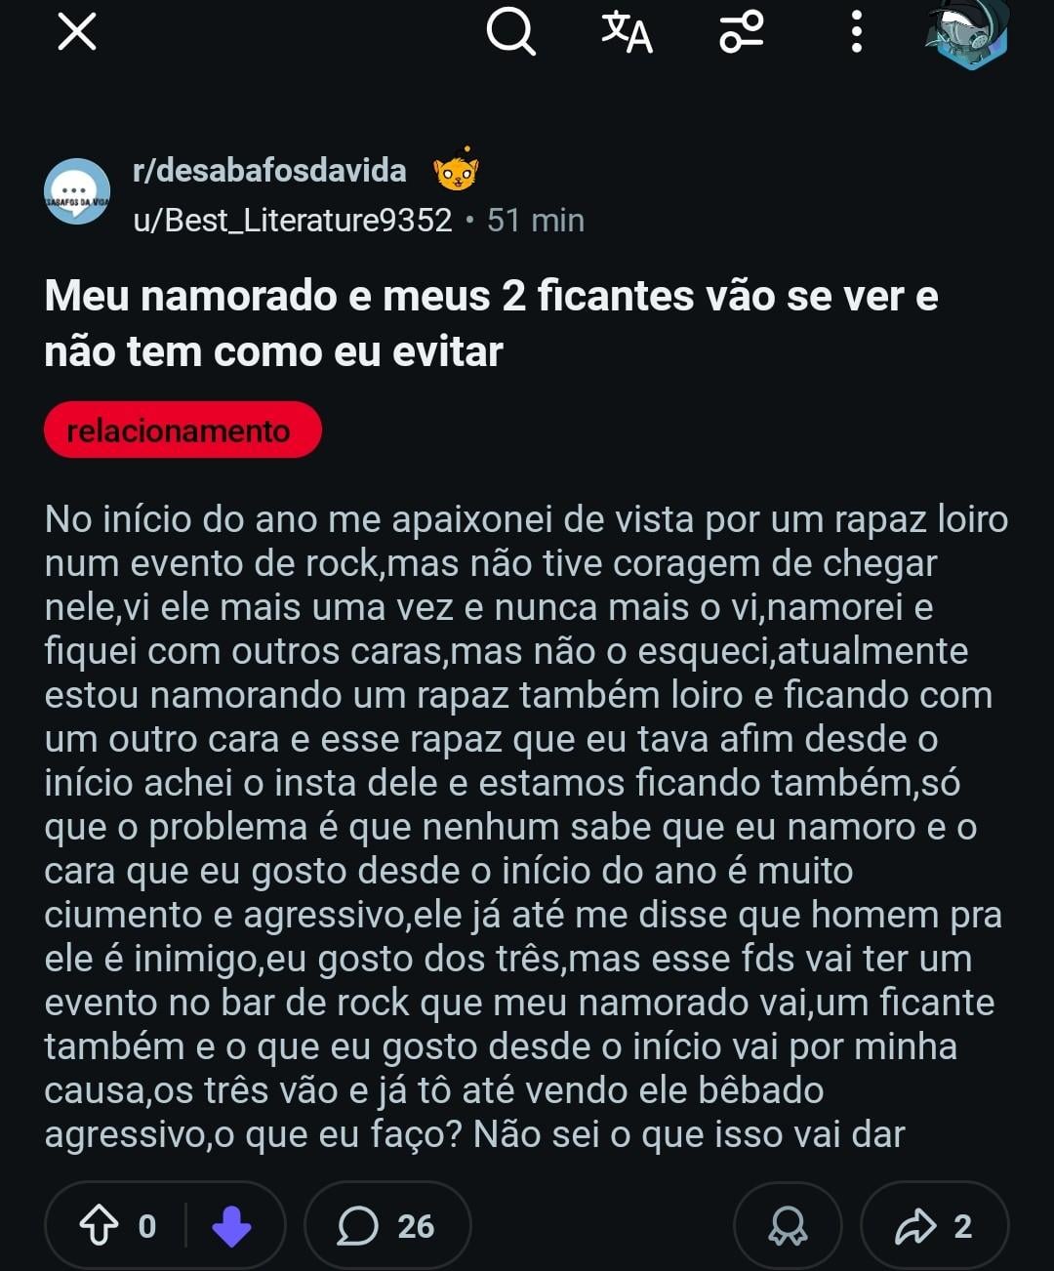1054x1271 pixels.
Task: Open search with the magnifying glass icon
Action: click(x=510, y=32)
